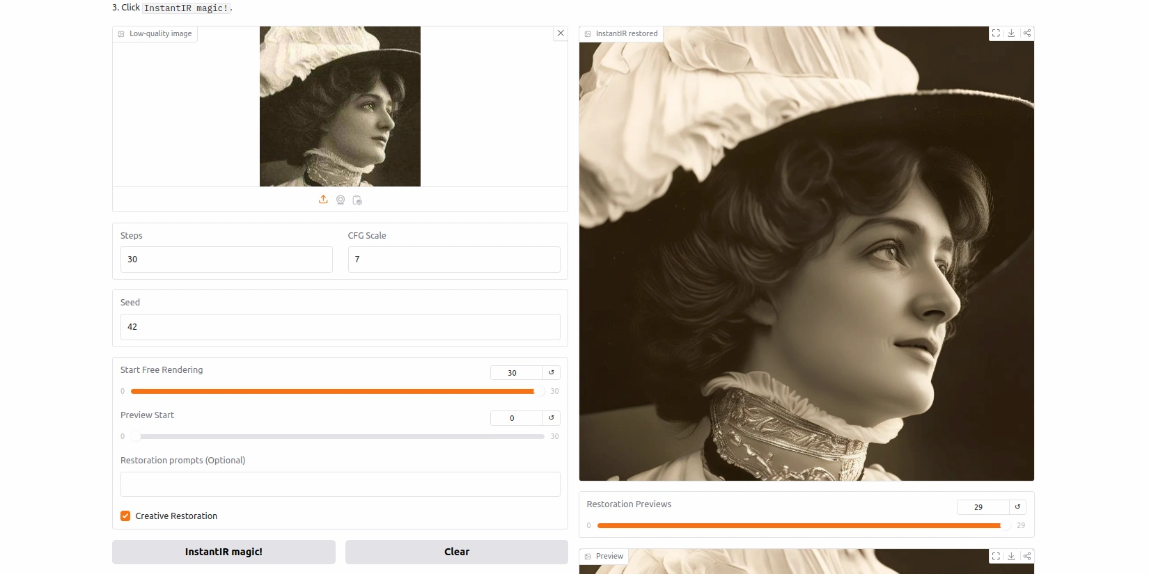Reset the Start Free Rendering value

tap(552, 373)
